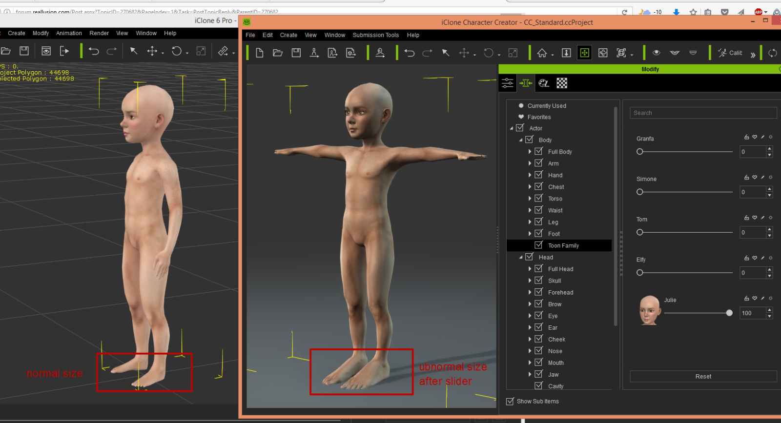The image size is (781, 423).
Task: Expand the Full Head tree item
Action: pyautogui.click(x=530, y=269)
